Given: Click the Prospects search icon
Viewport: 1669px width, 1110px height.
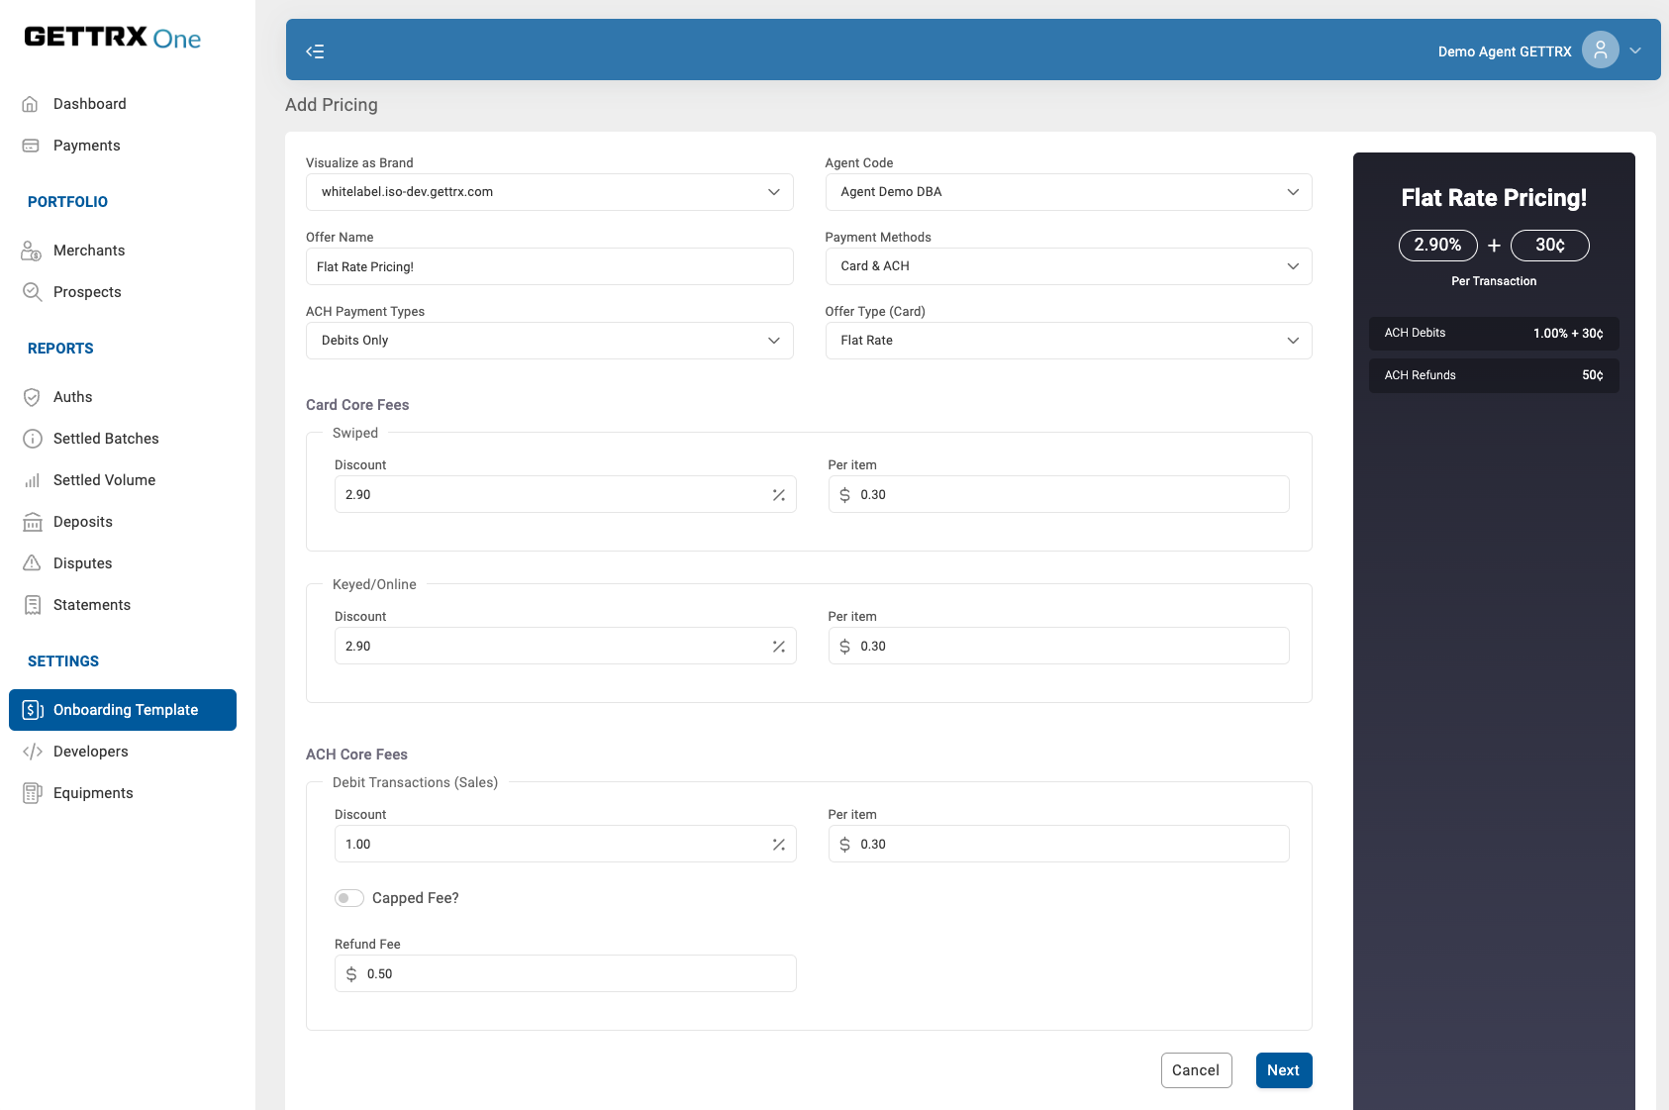Looking at the screenshot, I should 32,292.
